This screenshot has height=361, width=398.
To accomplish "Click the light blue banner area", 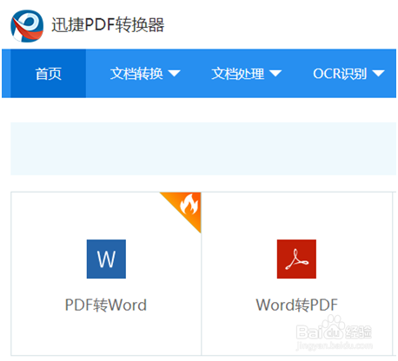I will pyautogui.click(x=203, y=148).
